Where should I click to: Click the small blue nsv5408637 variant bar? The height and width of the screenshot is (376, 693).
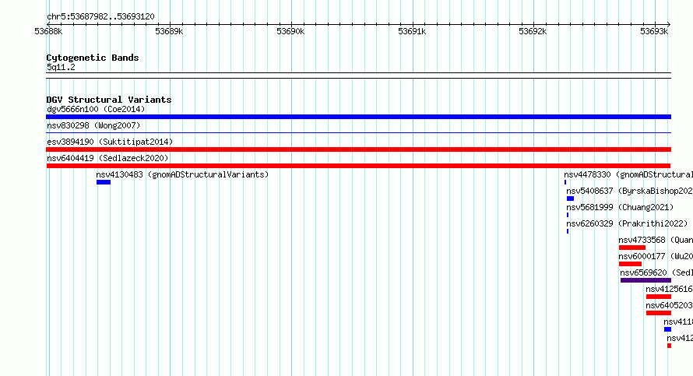[x=570, y=199]
